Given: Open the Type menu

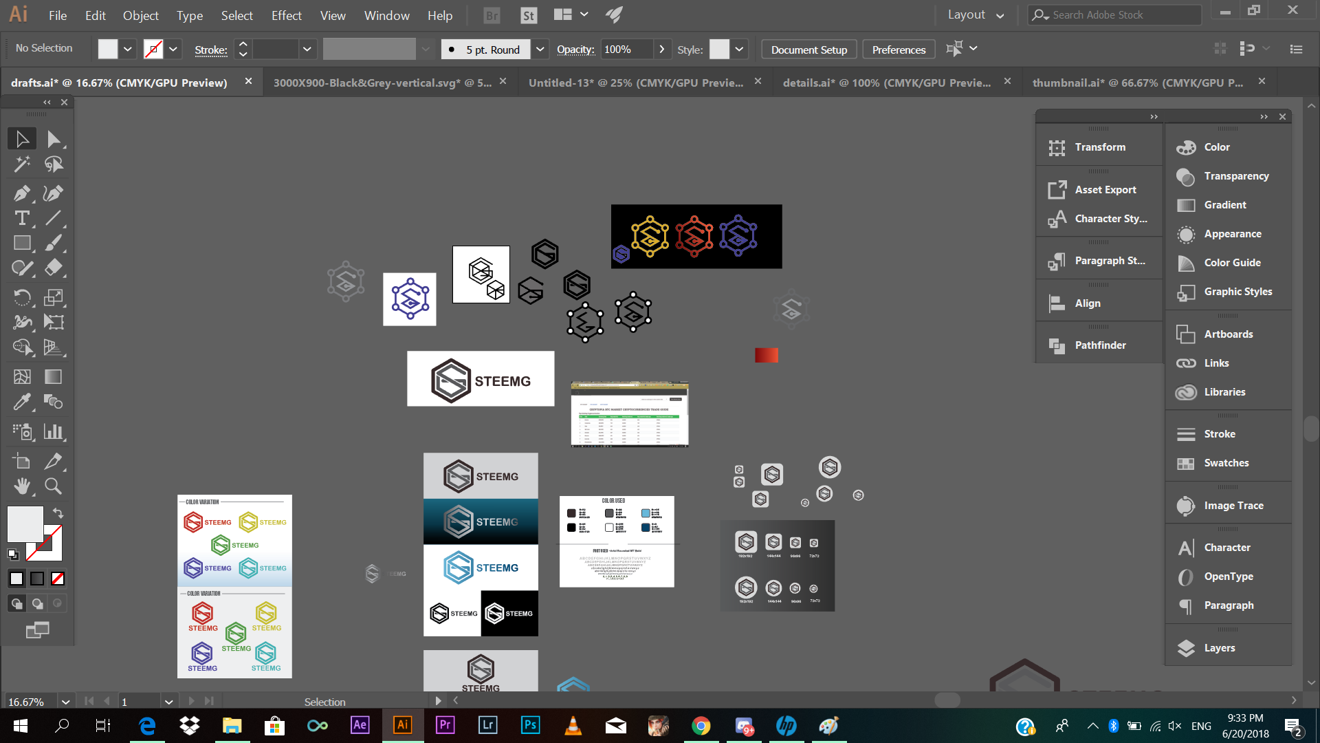Looking at the screenshot, I should coord(190,15).
